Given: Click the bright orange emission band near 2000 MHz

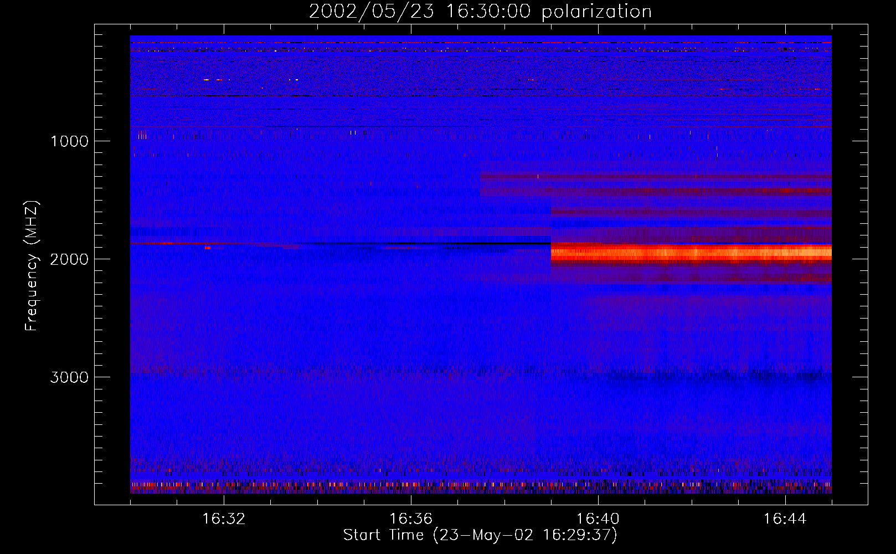Looking at the screenshot, I should [691, 252].
